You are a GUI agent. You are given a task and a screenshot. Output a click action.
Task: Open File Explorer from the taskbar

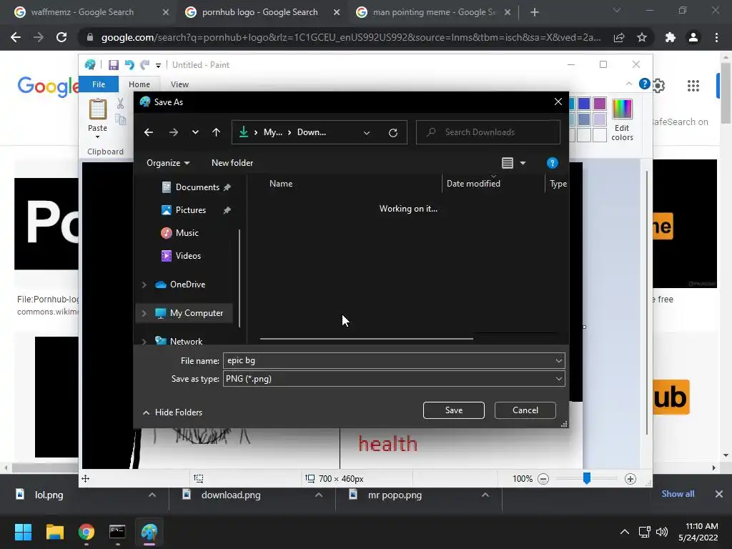coord(54,532)
